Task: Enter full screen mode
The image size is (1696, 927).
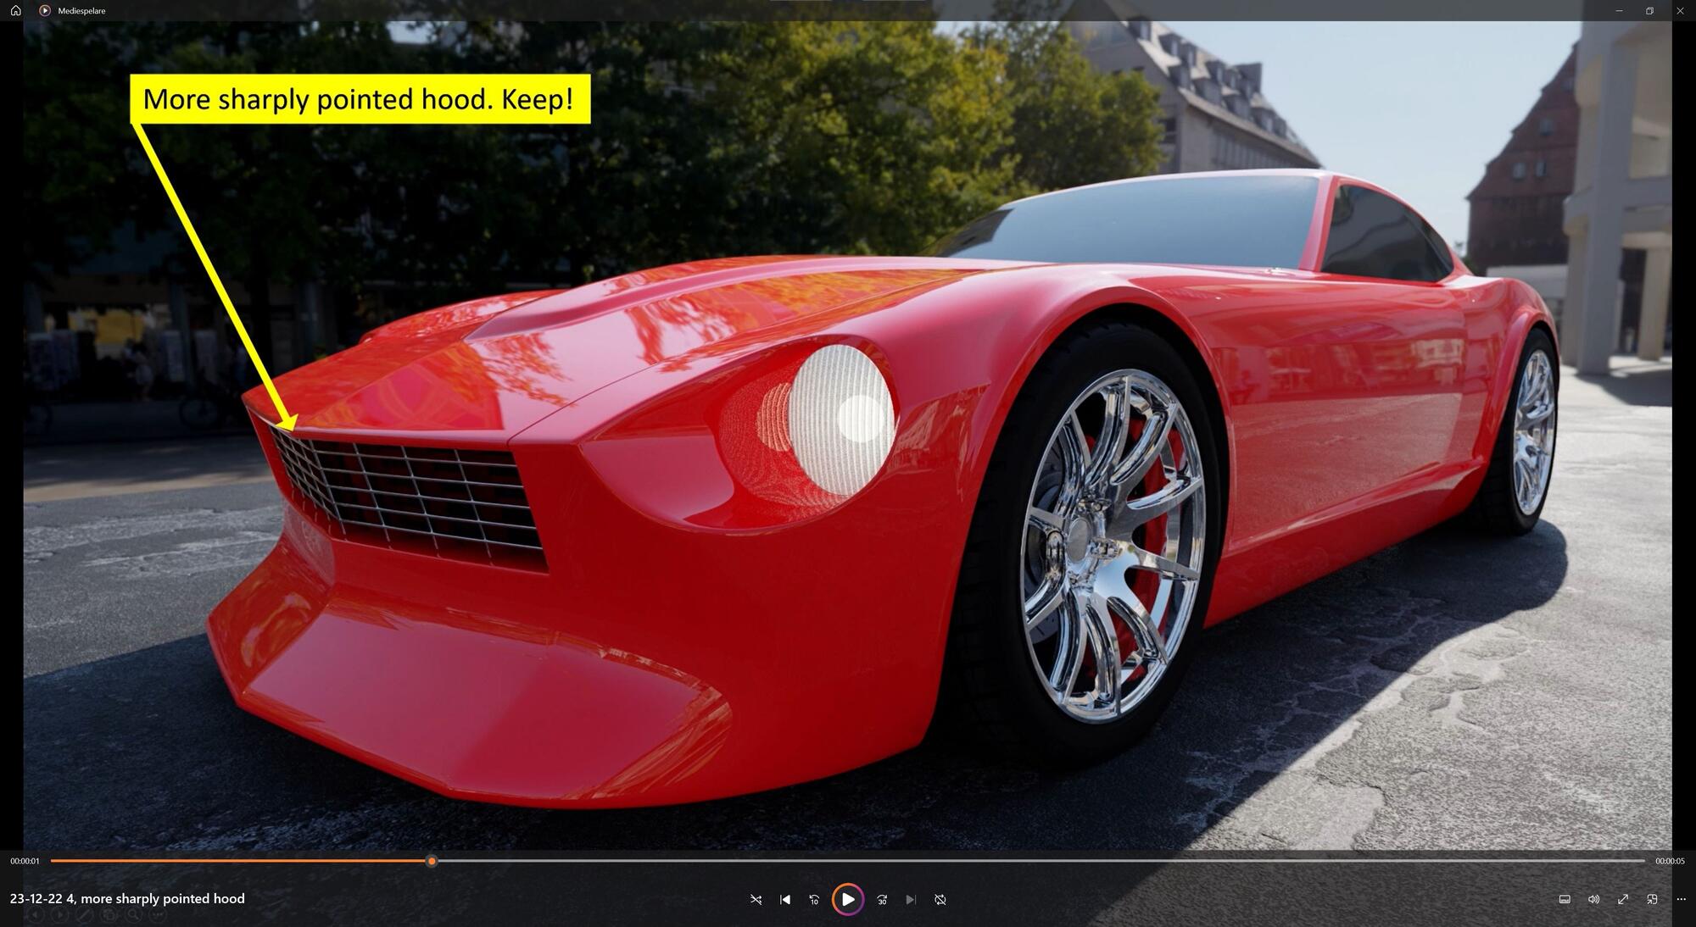Action: click(1623, 900)
